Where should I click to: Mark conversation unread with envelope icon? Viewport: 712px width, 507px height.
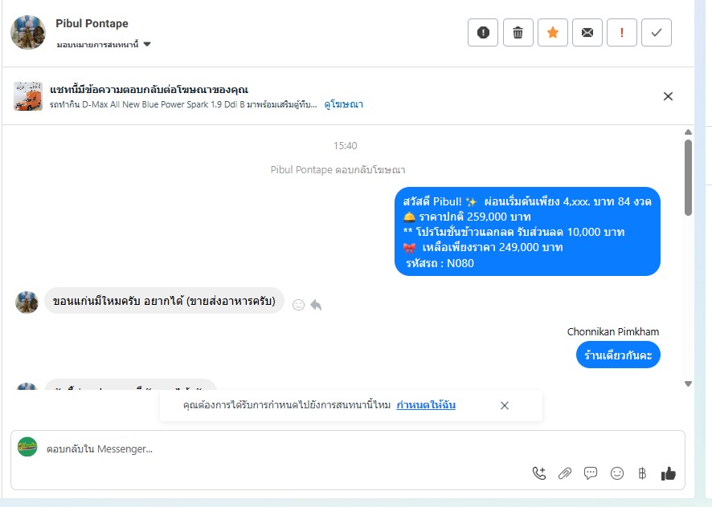pos(587,33)
